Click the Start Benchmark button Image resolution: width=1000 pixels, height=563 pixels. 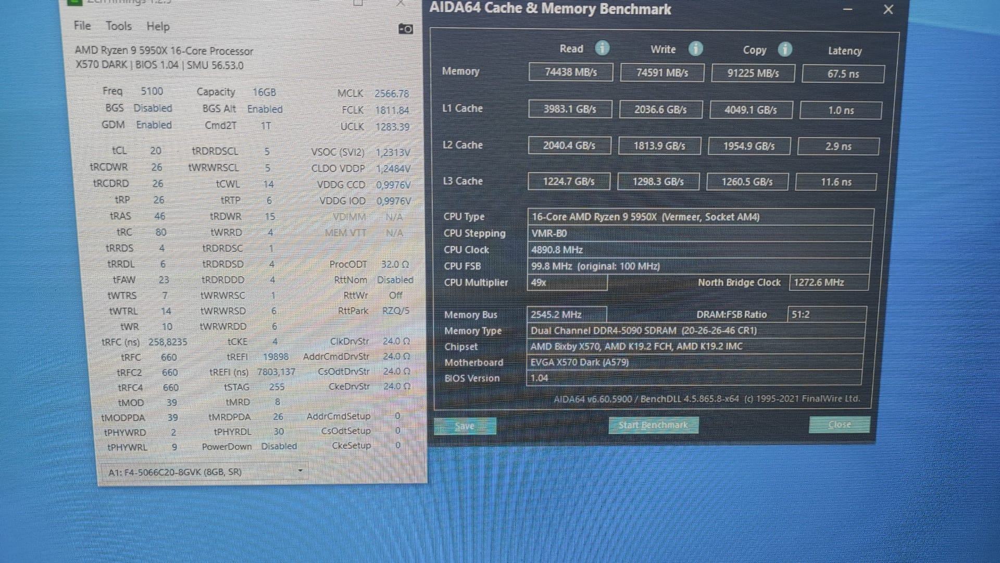[x=653, y=425]
